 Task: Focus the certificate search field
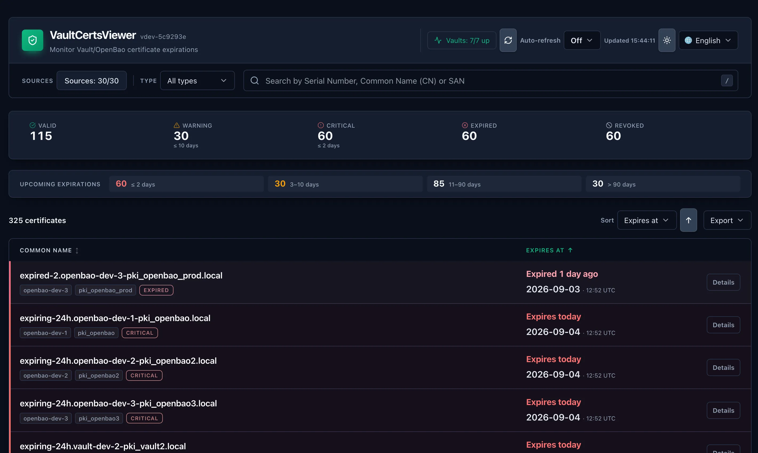coord(491,80)
